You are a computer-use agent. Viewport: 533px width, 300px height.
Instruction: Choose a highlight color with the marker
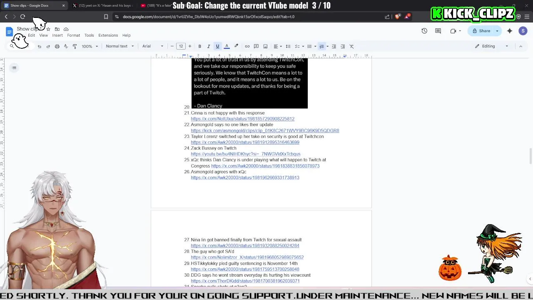236,46
